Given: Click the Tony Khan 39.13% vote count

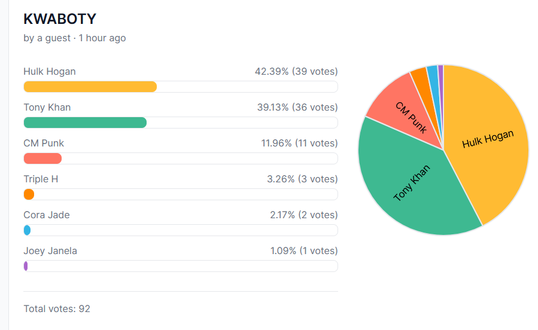Looking at the screenshot, I should (297, 108).
